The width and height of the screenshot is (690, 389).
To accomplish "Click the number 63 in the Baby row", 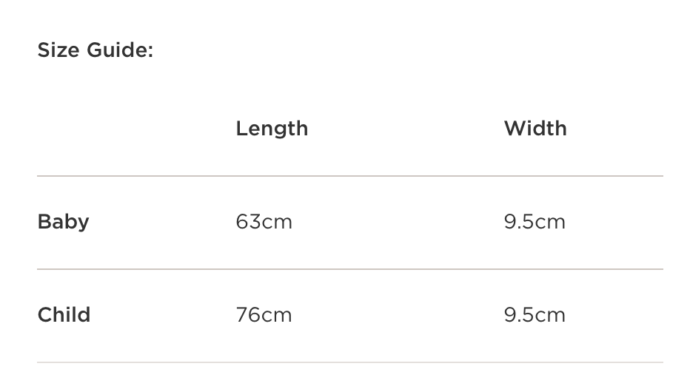I will pos(249,222).
